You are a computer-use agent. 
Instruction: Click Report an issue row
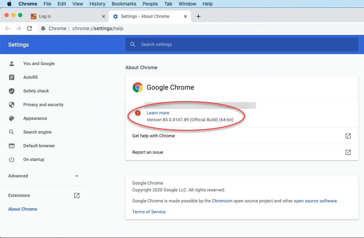[x=242, y=152]
